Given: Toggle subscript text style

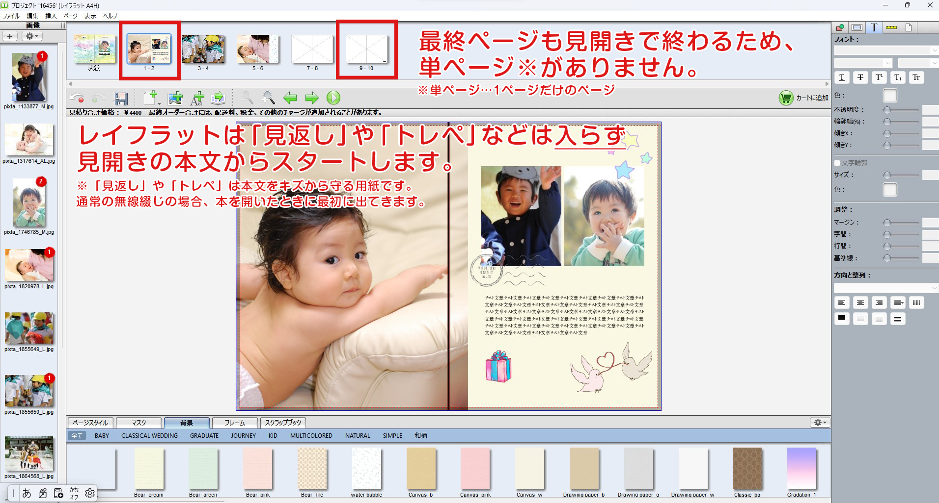Looking at the screenshot, I should [x=898, y=77].
